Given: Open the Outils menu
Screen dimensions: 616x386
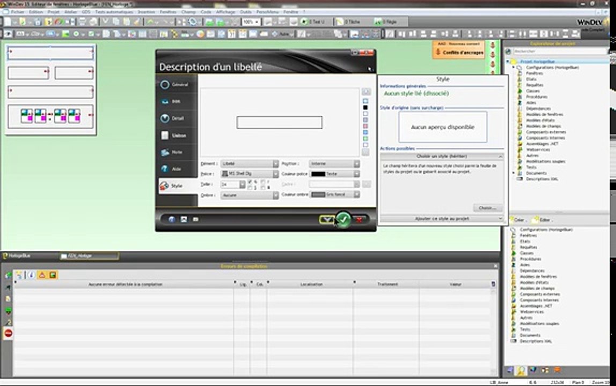Looking at the screenshot, I should coord(246,12).
